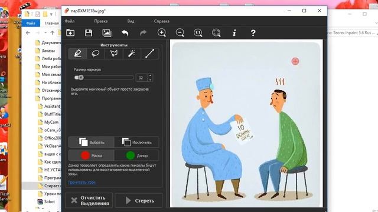Adjust marker size slider handle
Image resolution: width=378 pixels, height=212 pixels.
(81, 77)
